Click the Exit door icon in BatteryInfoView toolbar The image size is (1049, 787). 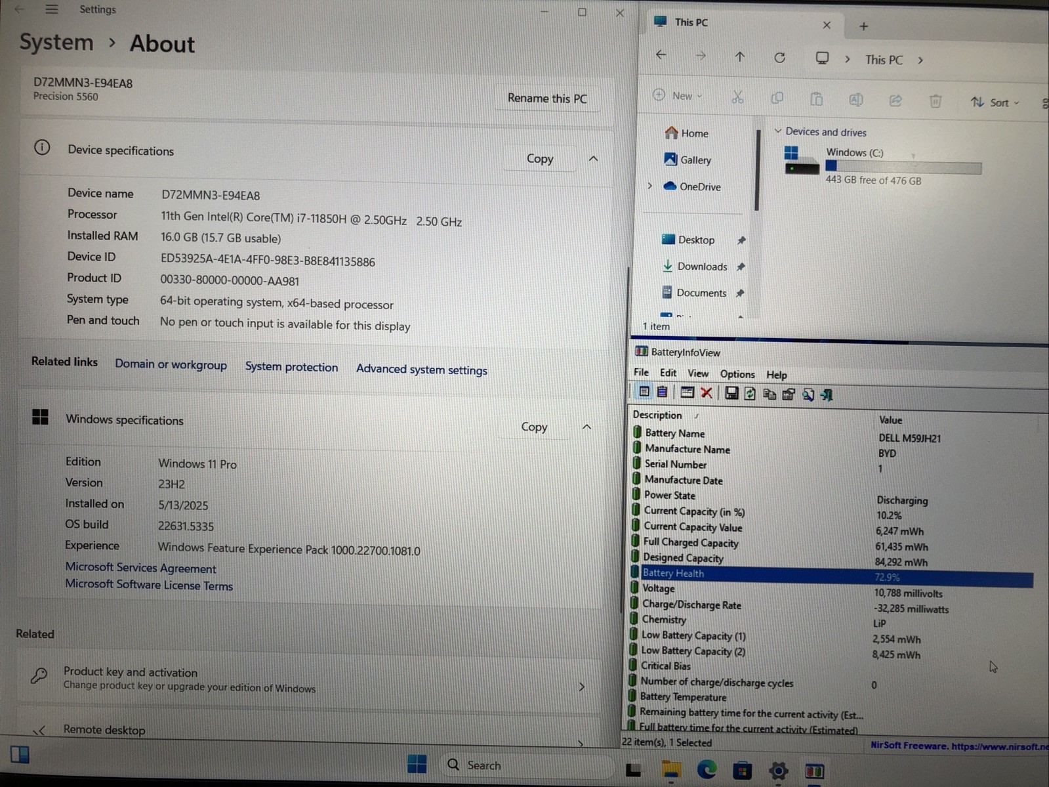click(x=827, y=395)
